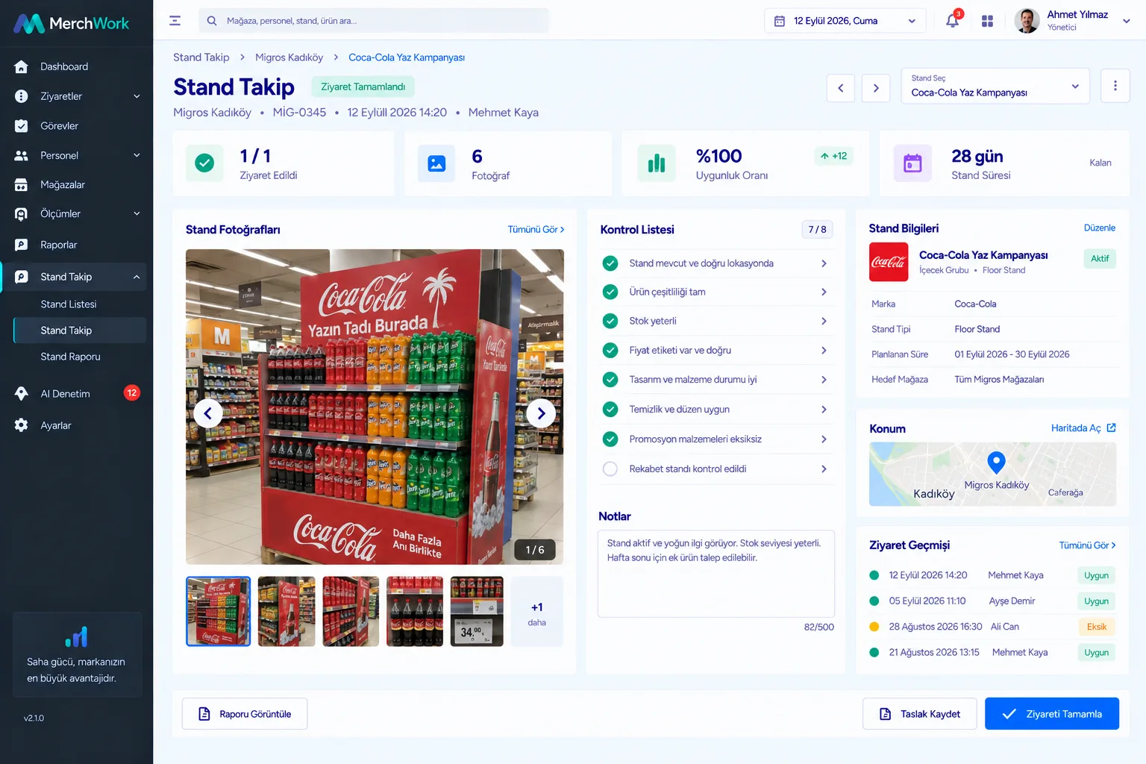Click the Raporlar sidebar icon

pos(22,245)
